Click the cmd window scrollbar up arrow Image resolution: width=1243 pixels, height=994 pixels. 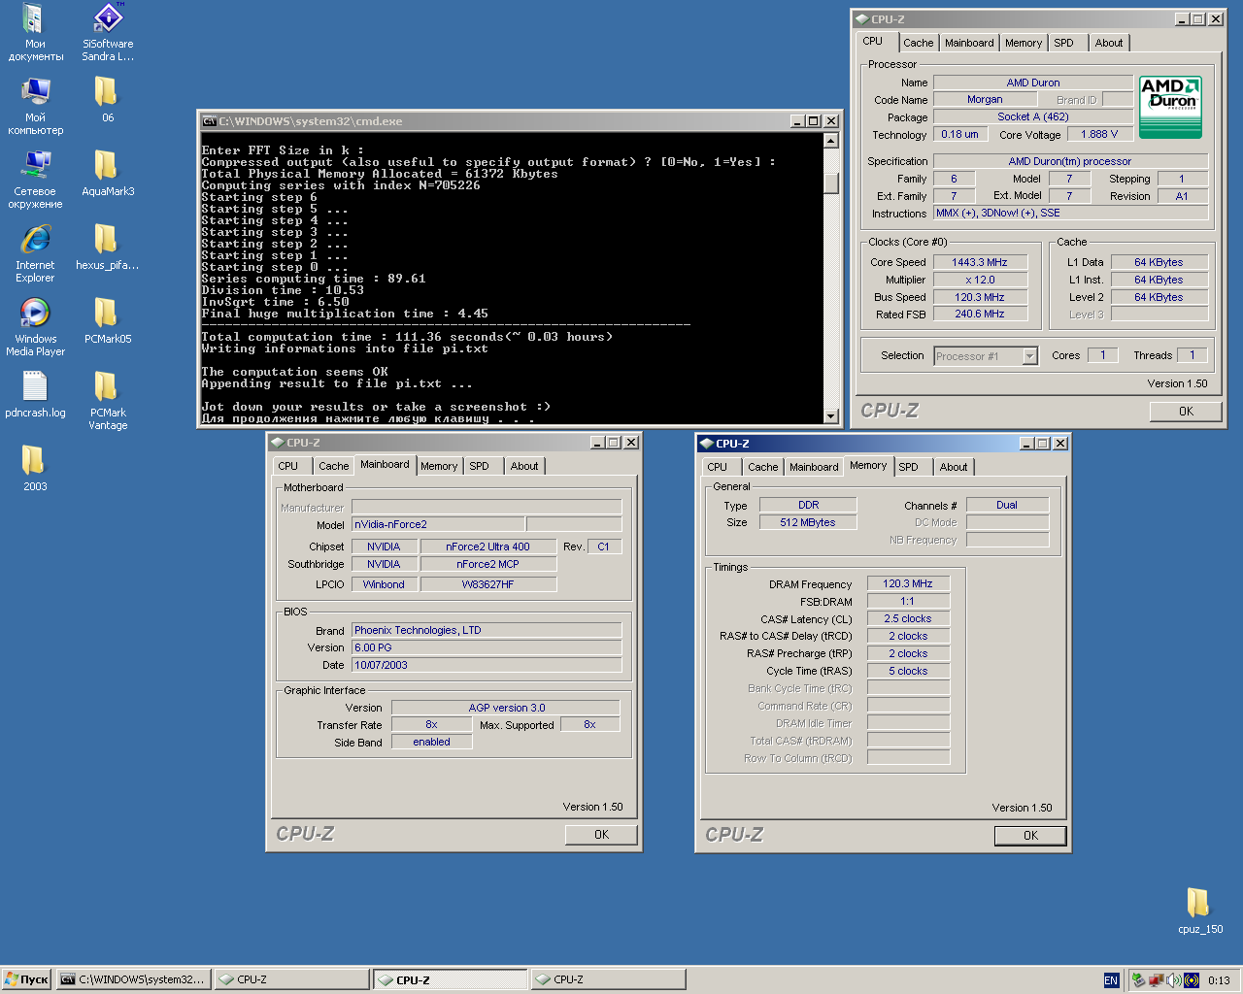point(831,141)
